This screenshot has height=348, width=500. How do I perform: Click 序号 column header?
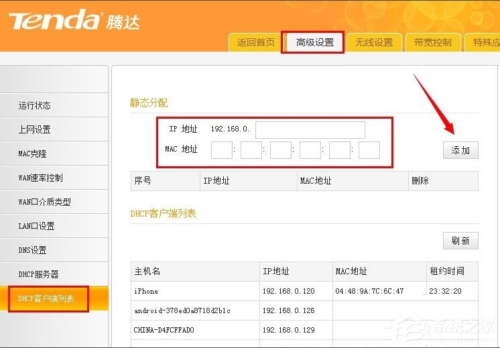(166, 181)
